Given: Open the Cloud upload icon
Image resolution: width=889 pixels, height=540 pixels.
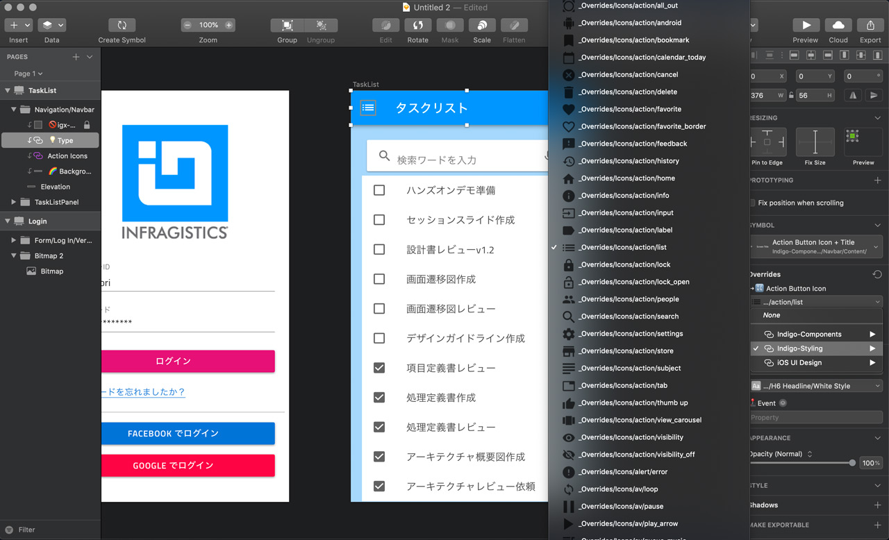Looking at the screenshot, I should 838,25.
